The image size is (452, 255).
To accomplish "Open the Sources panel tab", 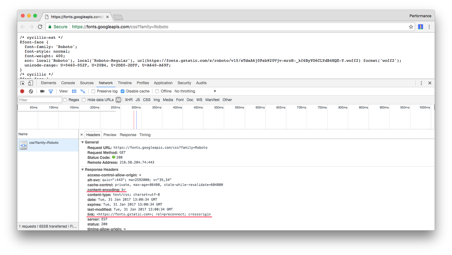I will pyautogui.click(x=87, y=83).
